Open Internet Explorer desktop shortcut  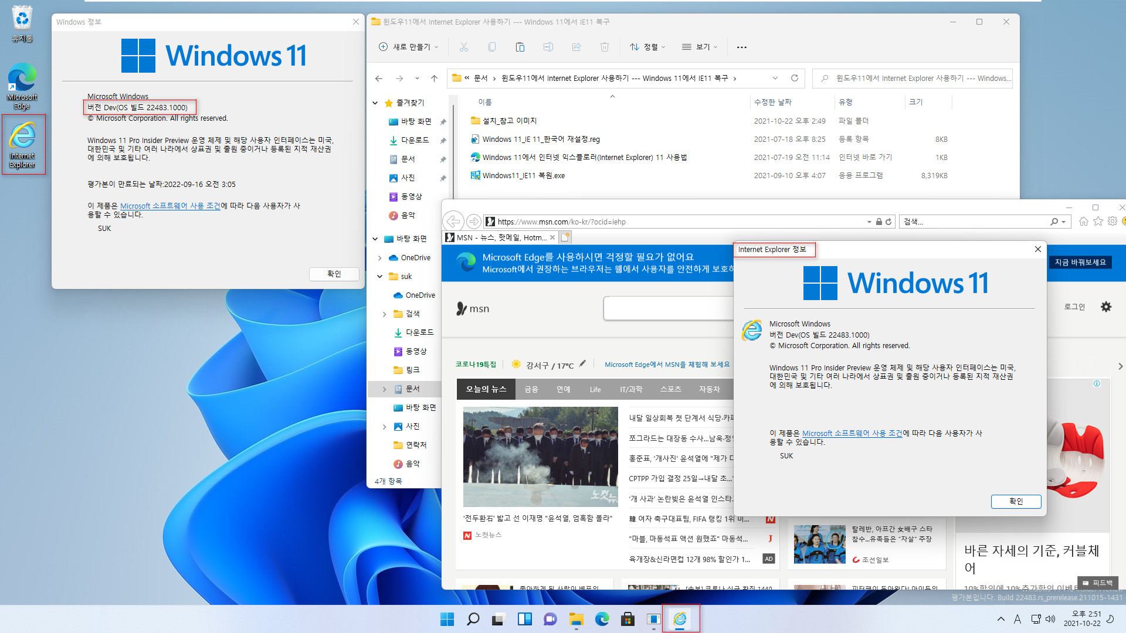[x=22, y=144]
